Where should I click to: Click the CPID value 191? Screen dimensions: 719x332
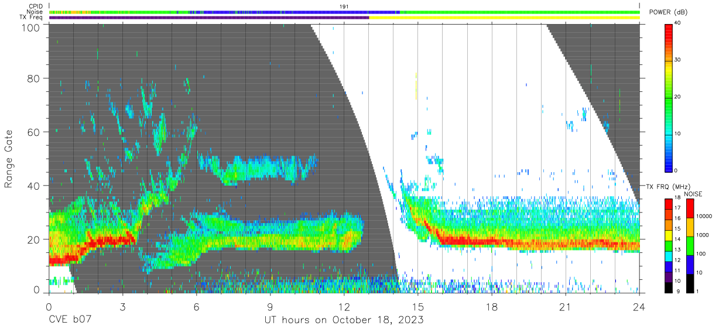point(344,6)
